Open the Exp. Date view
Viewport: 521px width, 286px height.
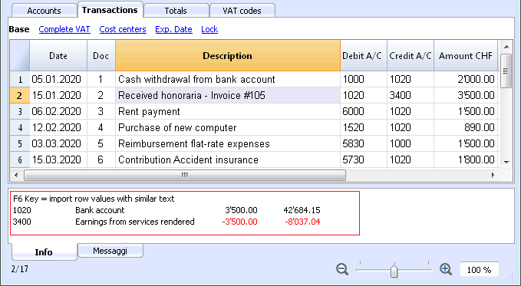click(173, 29)
